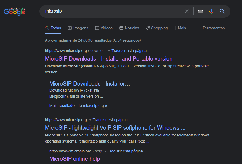Expand dropdown arrow beside first microsip.org download URL
The image size is (242, 164).
(109, 51)
